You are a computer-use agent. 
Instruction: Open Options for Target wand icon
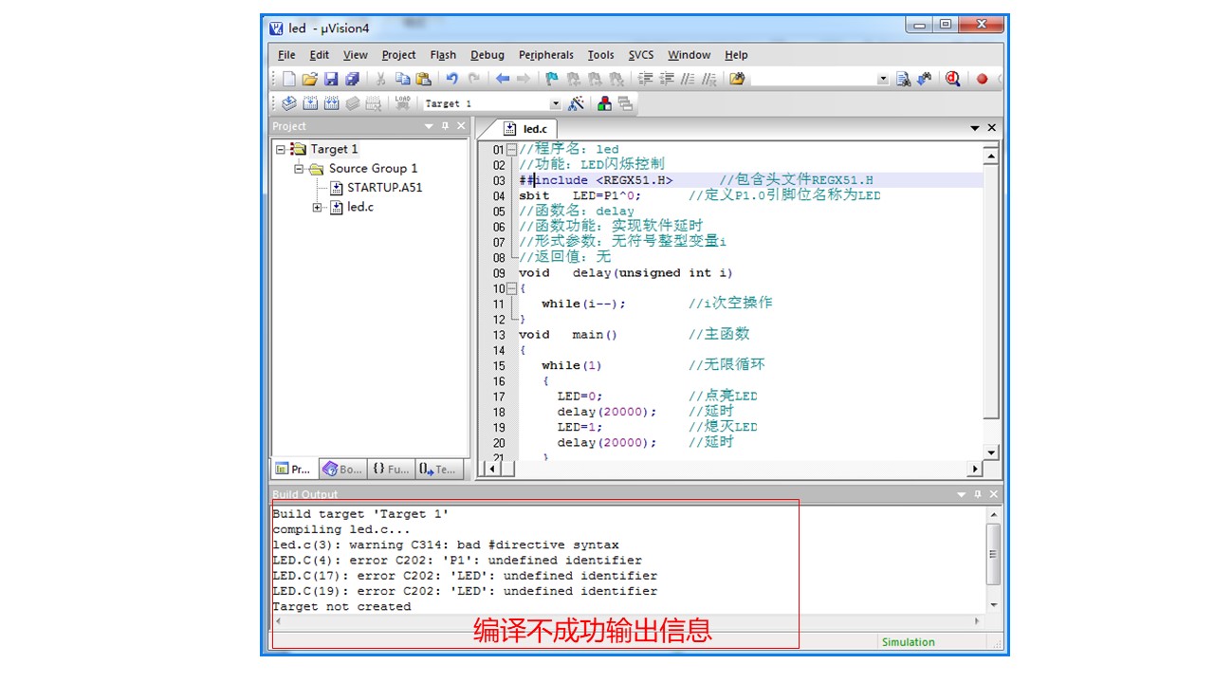point(576,103)
